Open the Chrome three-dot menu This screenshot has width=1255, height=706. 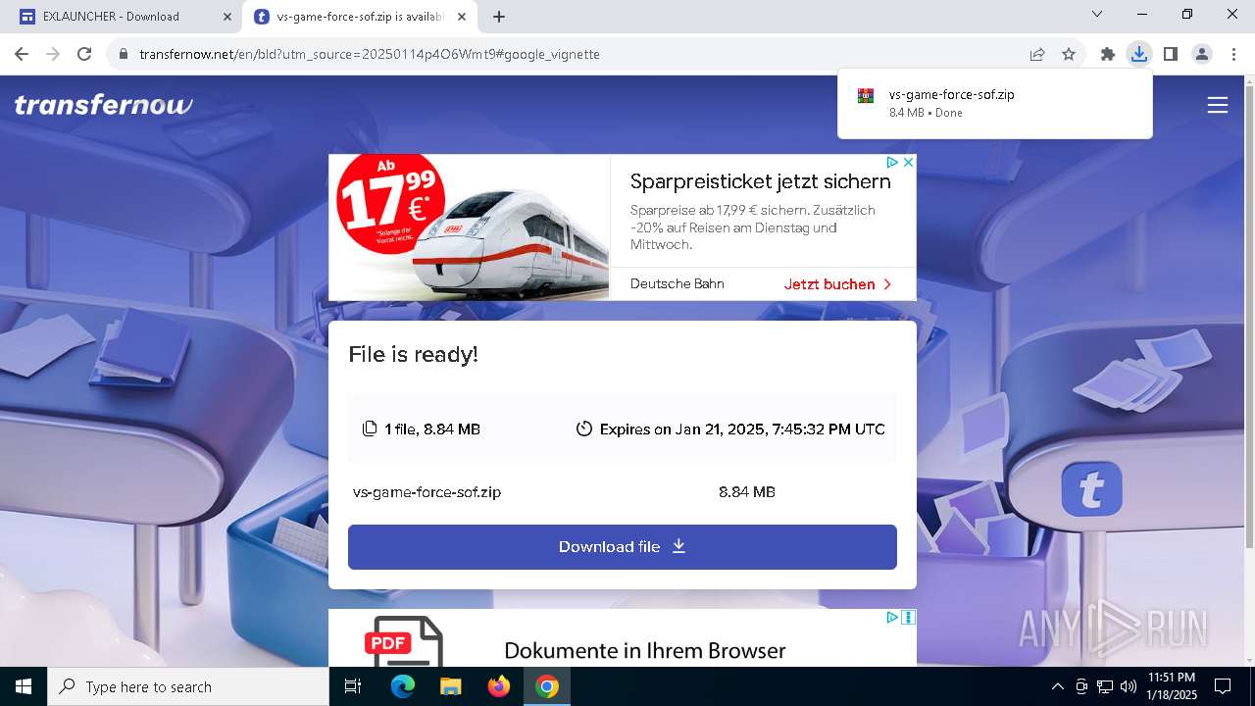[x=1233, y=54]
